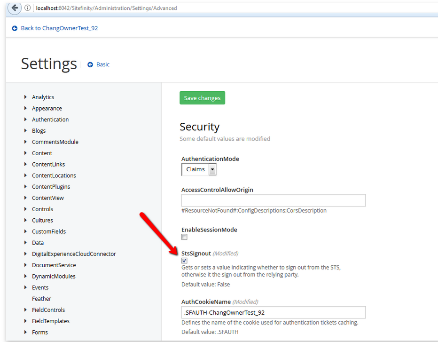Select FieldControls in settings tree
Viewport: 438px width, 342px height.
[x=48, y=310]
